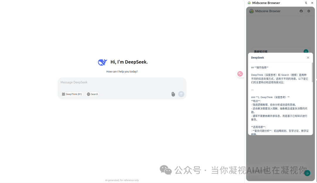The height and width of the screenshot is (183, 317).
Task: Click the DeepSeek popup vertical scrollbar
Action: coord(312,72)
